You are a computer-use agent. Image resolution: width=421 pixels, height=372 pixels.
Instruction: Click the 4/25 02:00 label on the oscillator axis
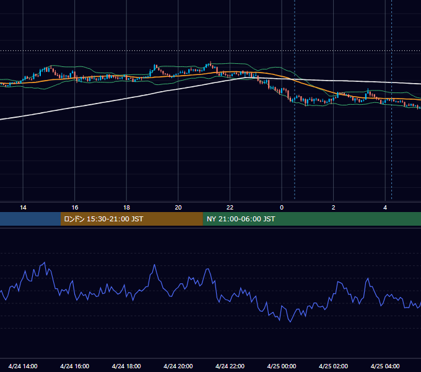tap(334, 366)
